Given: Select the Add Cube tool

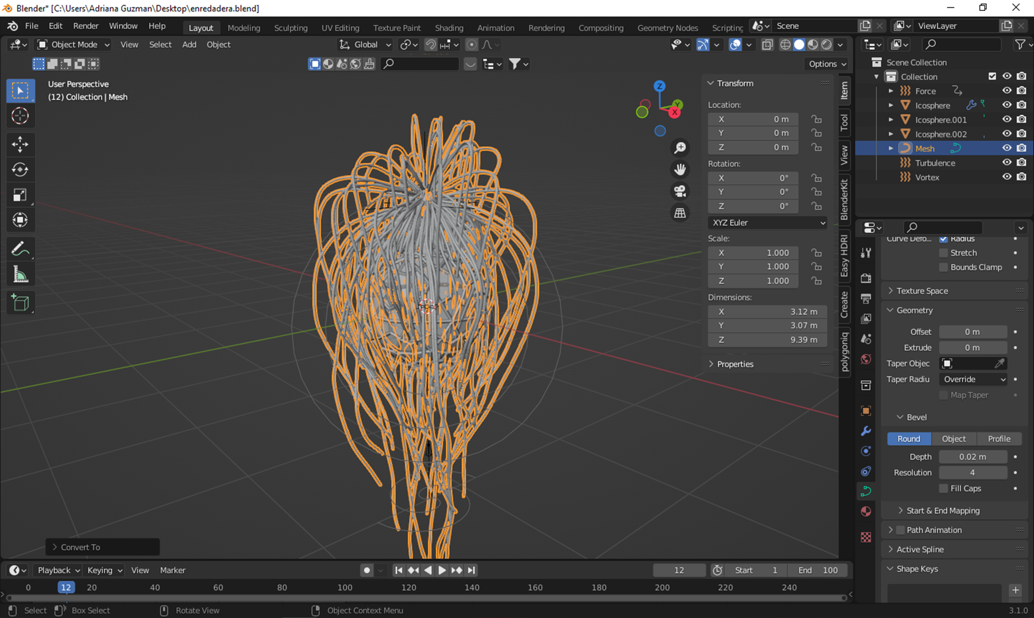Looking at the screenshot, I should 20,302.
